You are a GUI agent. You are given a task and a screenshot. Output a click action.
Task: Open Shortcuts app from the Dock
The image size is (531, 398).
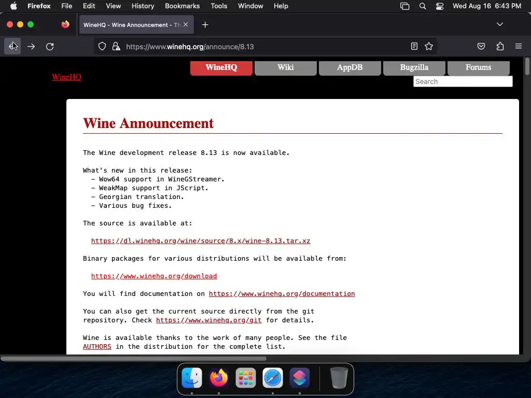pos(300,378)
